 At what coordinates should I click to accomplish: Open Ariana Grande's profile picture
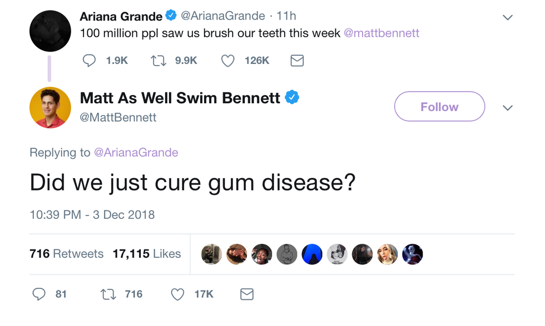click(50, 31)
